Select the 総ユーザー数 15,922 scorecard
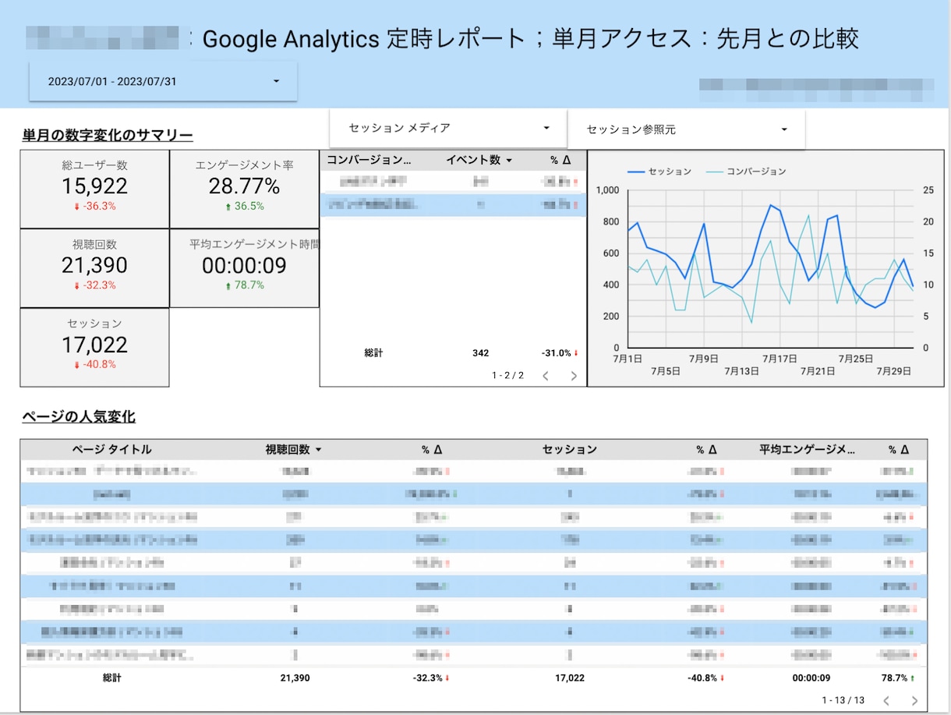The width and height of the screenshot is (951, 715). tap(94, 189)
